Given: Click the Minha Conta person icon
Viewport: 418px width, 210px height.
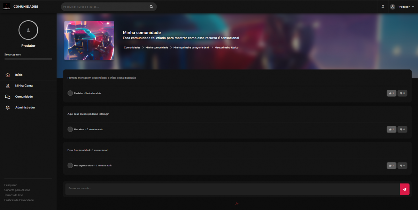Looking at the screenshot, I should coord(8,86).
